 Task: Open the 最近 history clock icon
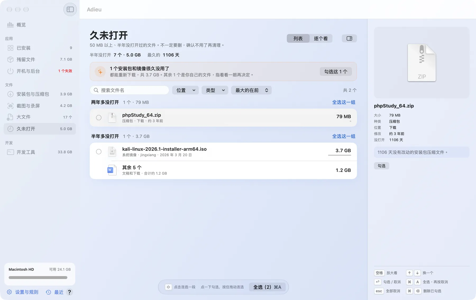[48, 292]
